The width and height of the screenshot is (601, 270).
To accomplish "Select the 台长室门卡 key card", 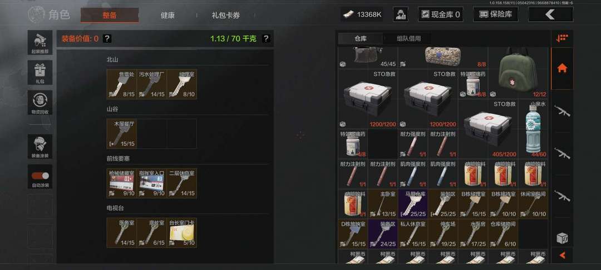I will 181,233.
